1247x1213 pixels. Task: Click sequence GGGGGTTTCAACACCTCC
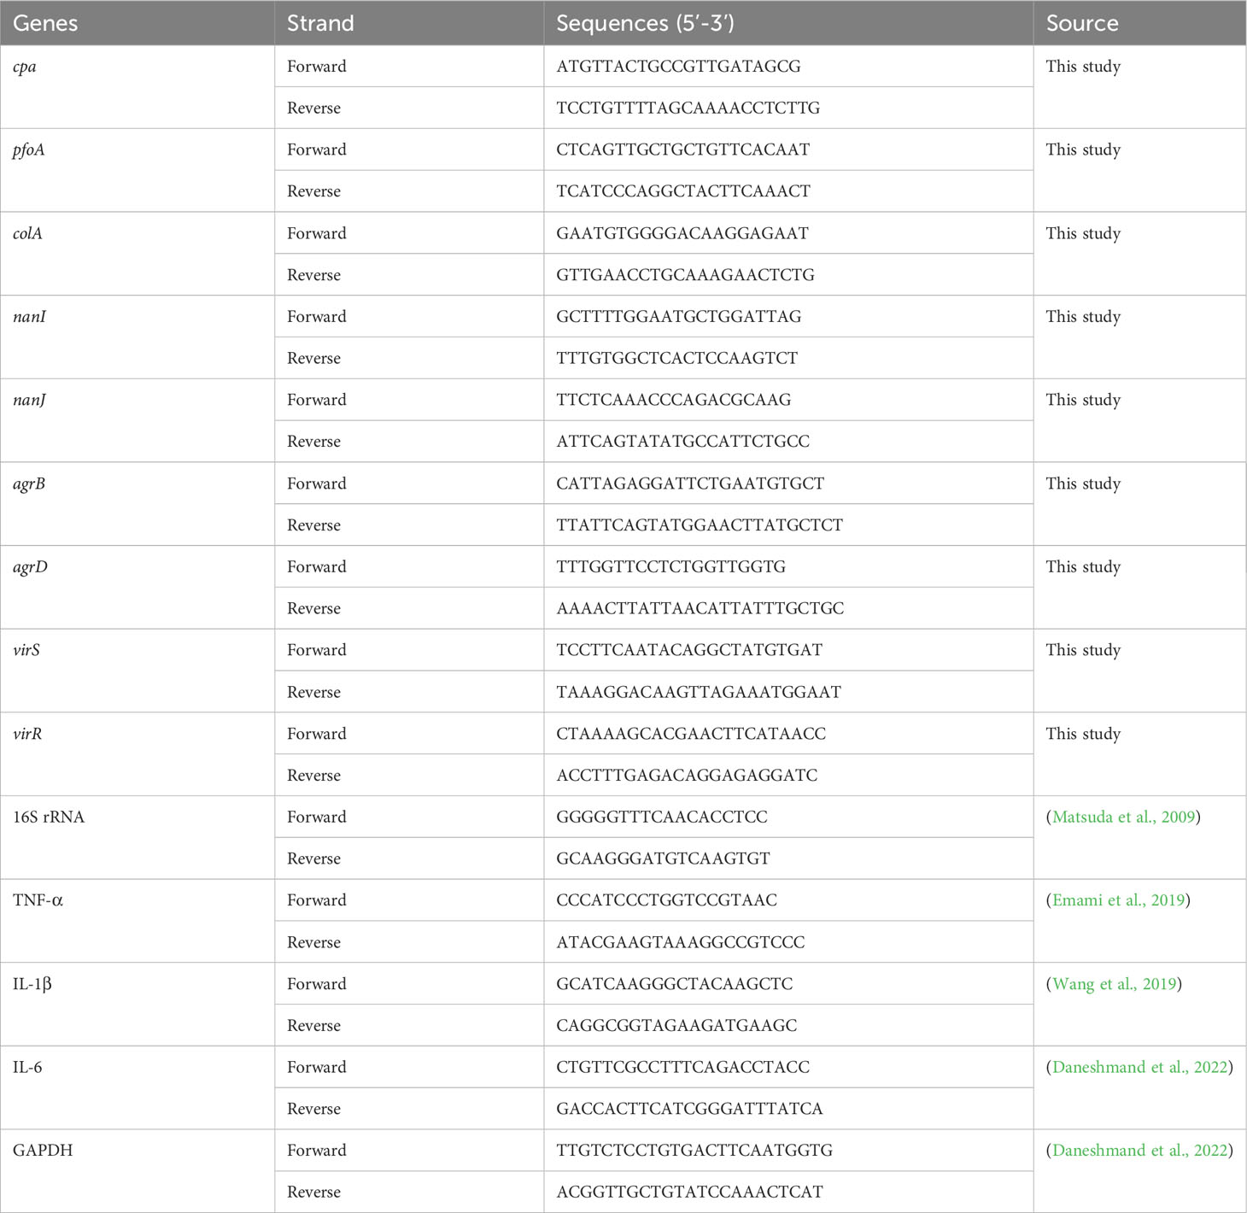point(662,817)
